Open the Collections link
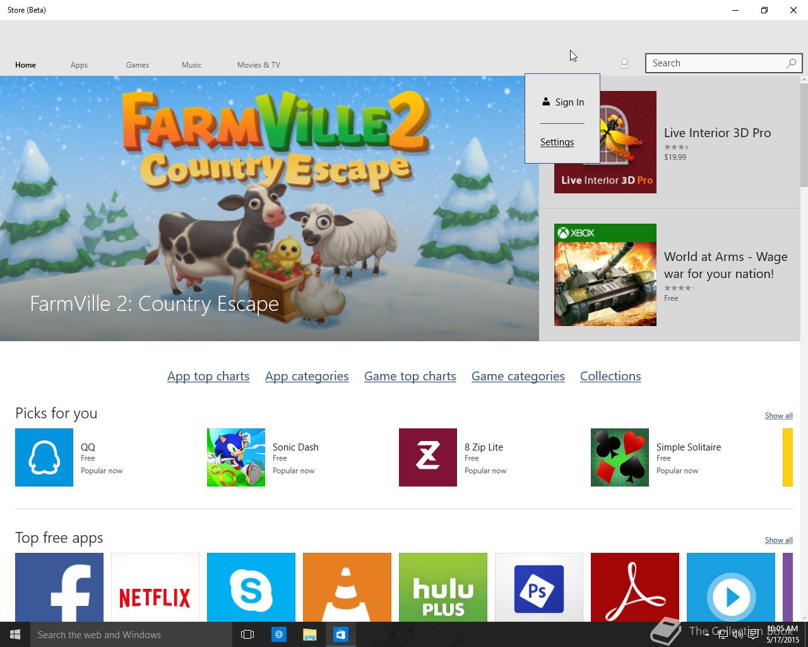Image resolution: width=808 pixels, height=647 pixels. (610, 376)
